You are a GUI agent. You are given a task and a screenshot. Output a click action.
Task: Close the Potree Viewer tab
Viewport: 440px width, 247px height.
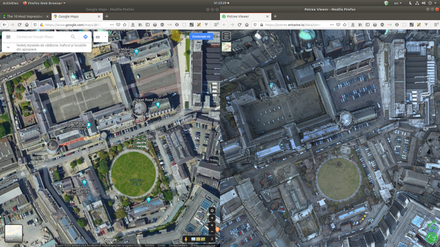[267, 17]
